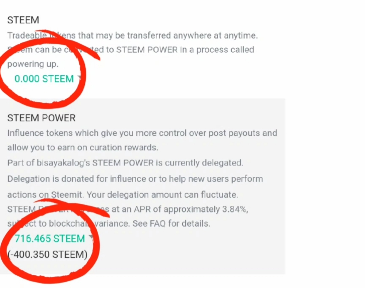The height and width of the screenshot is (288, 365).
Task: Click the 'Influence tokens' description line
Action: [142, 133]
